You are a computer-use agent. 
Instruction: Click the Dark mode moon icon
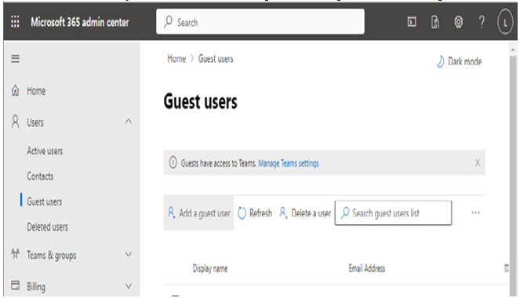point(440,61)
